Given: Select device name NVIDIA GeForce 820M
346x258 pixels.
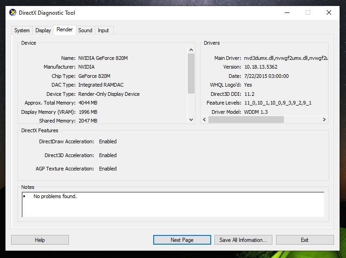Looking at the screenshot, I should pos(103,58).
